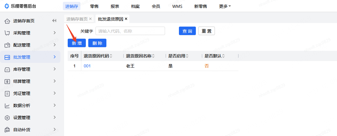Screen dimensions: 337x136
Task: Select 设置管理 label in the sidebar
Action: pyautogui.click(x=22, y=118)
